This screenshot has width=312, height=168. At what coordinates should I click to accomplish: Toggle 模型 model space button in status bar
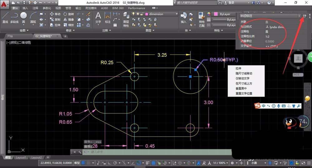(x=77, y=163)
